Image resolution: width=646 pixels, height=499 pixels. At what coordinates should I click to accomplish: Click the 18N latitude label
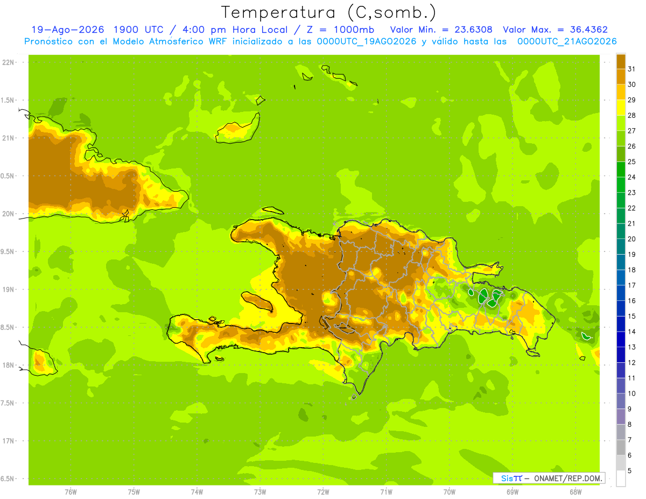8,366
